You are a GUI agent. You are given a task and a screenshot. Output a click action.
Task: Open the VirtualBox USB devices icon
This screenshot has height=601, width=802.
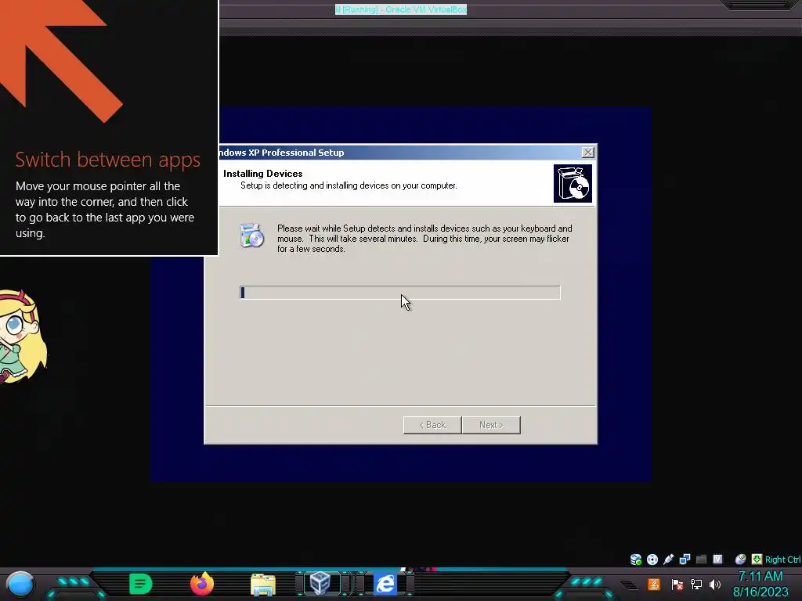(x=669, y=559)
